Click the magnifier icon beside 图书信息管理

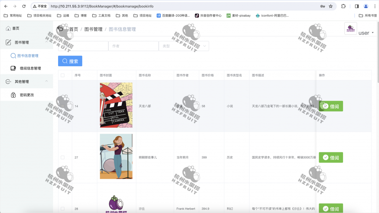13,55
